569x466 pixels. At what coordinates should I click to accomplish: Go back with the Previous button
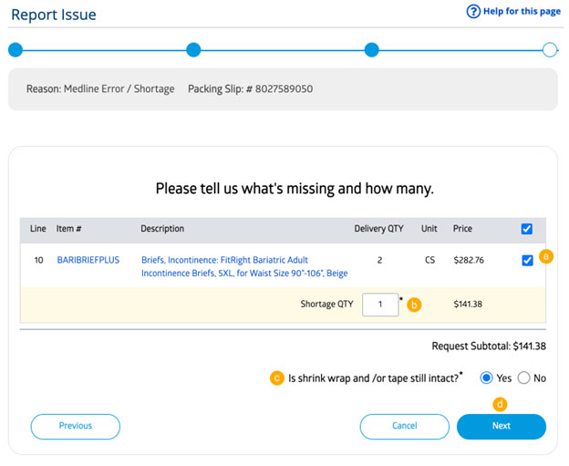(76, 427)
